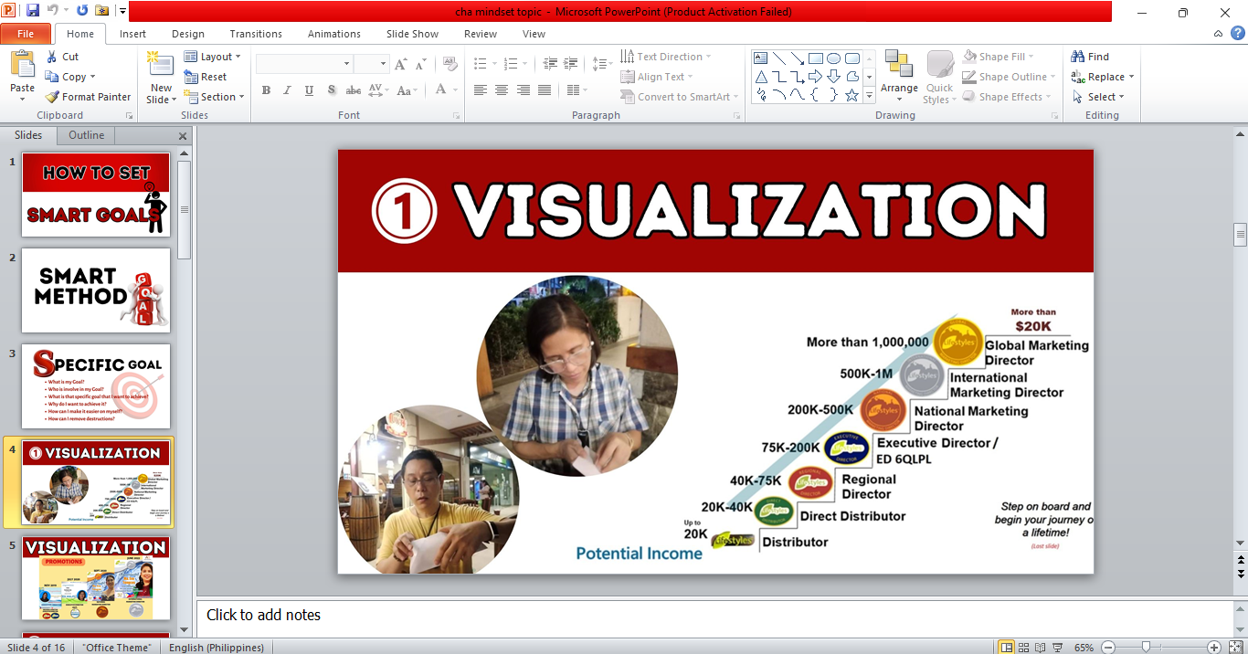Image resolution: width=1248 pixels, height=654 pixels.
Task: Toggle Bold formatting button
Action: click(266, 90)
